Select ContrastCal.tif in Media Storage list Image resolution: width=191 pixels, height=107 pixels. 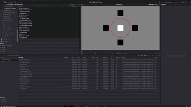tap(24, 27)
